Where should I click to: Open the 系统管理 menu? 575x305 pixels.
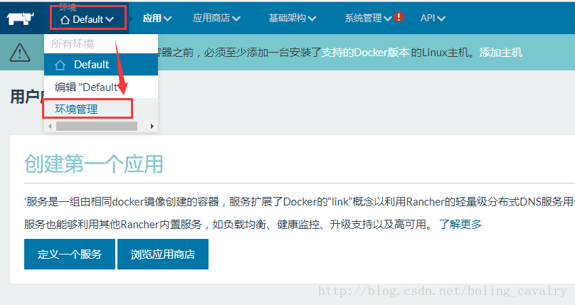click(x=368, y=18)
